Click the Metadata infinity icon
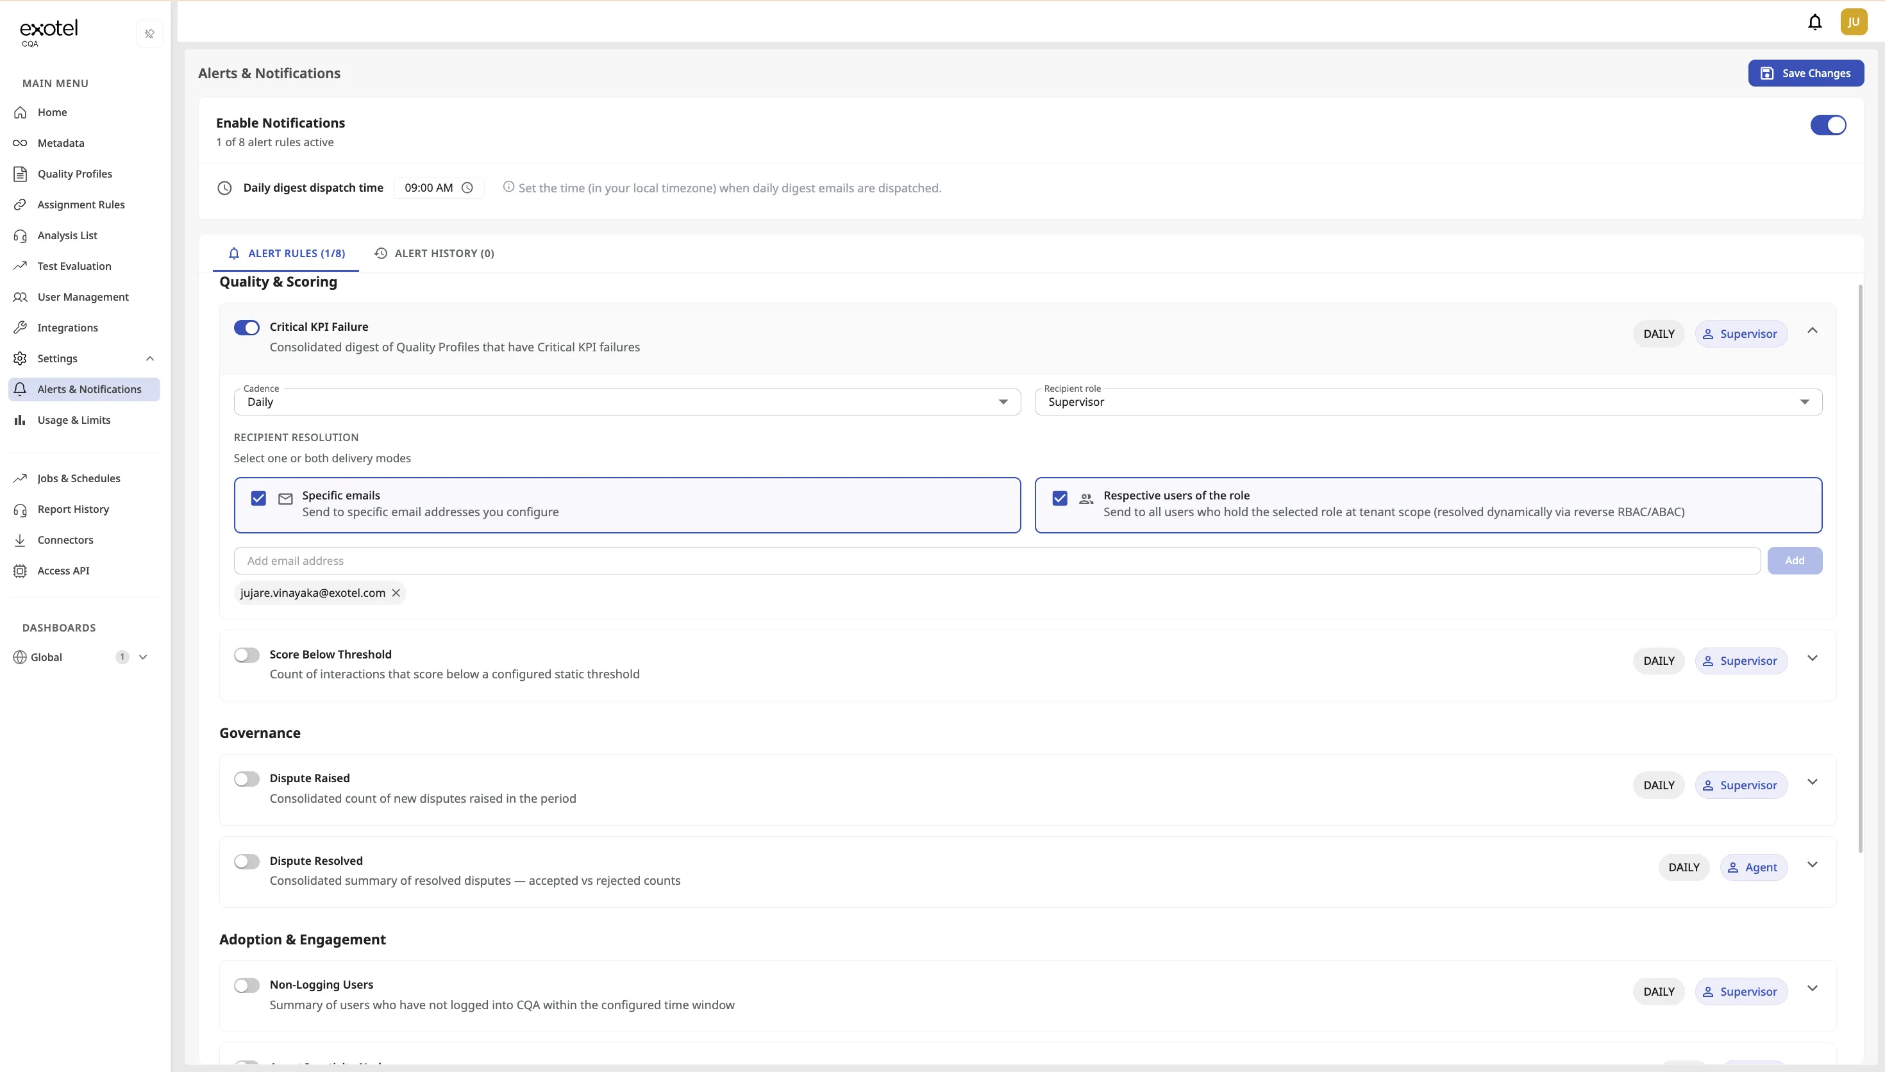Viewport: 1885px width, 1072px height. (x=21, y=143)
